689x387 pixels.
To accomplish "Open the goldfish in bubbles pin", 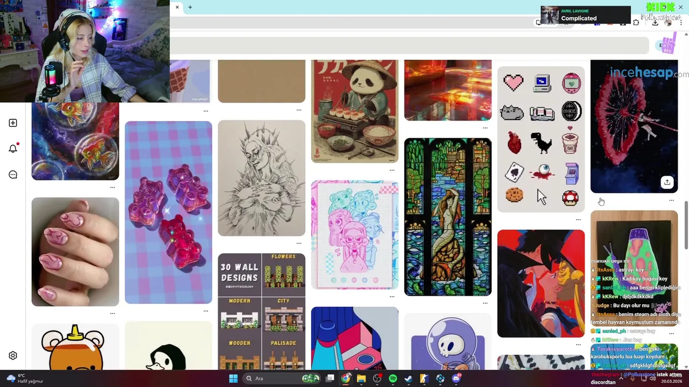I will click(75, 141).
